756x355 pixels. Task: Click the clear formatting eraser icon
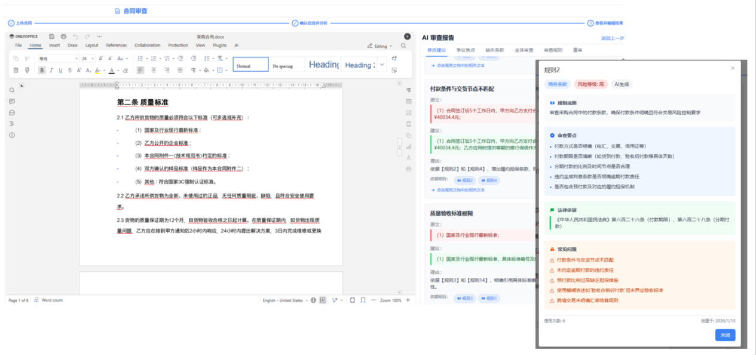(x=126, y=70)
